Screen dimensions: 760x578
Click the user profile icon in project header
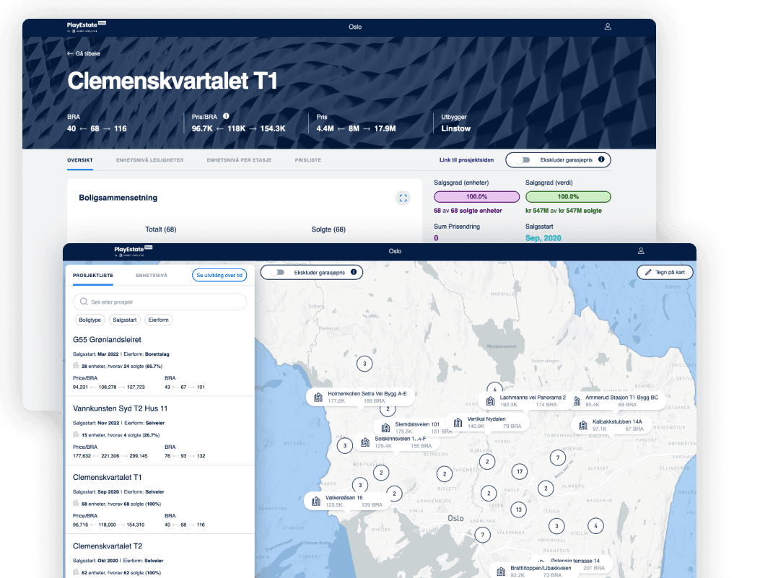pyautogui.click(x=608, y=27)
